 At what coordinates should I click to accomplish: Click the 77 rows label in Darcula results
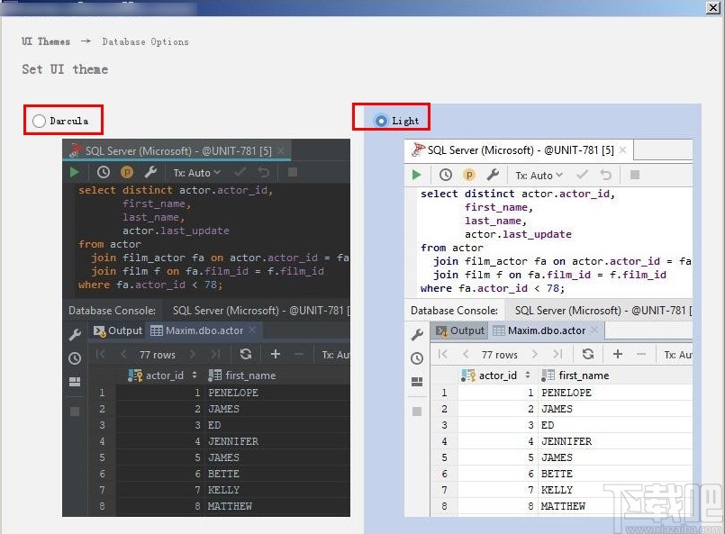[x=158, y=355]
